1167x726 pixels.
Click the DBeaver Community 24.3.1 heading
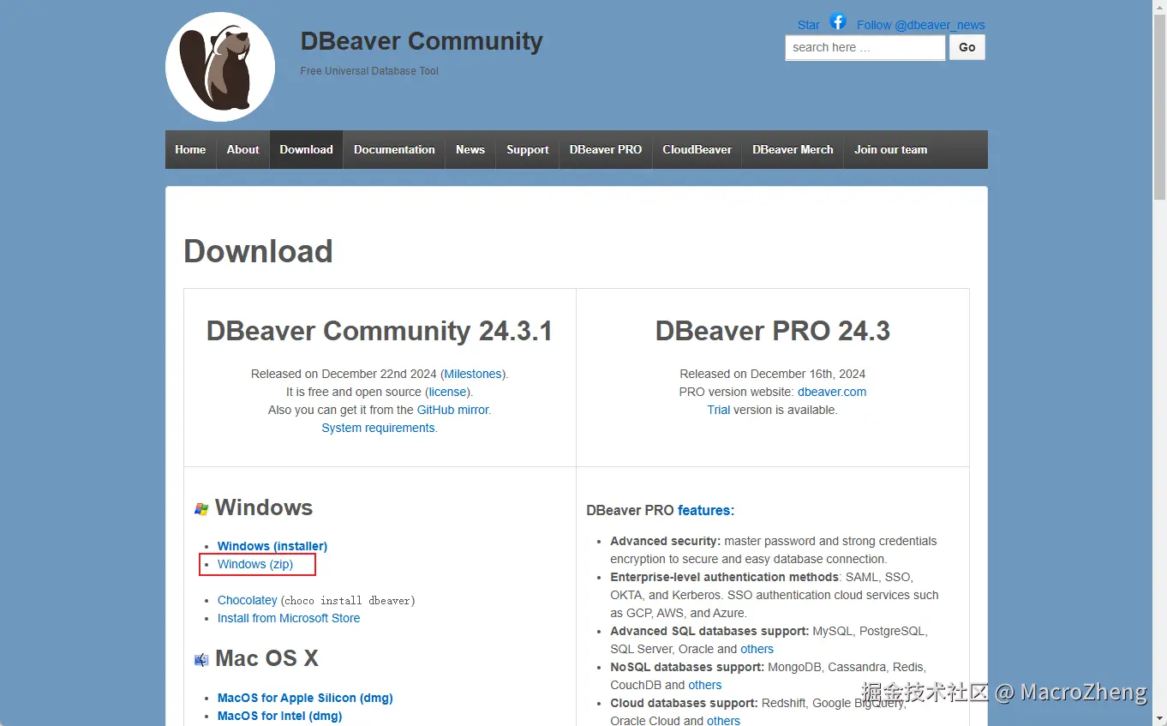tap(380, 331)
